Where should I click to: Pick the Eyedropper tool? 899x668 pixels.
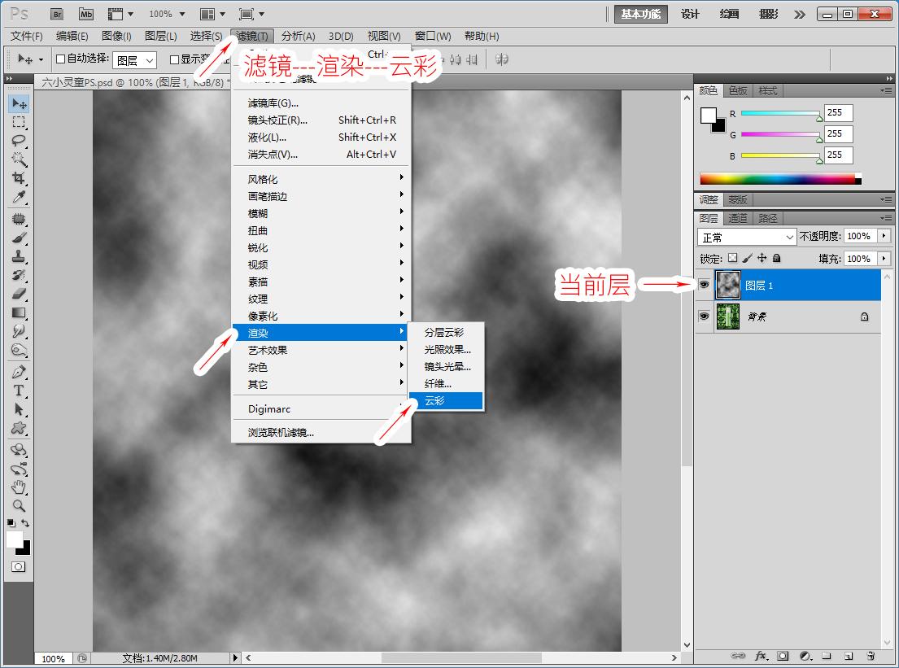[x=19, y=197]
